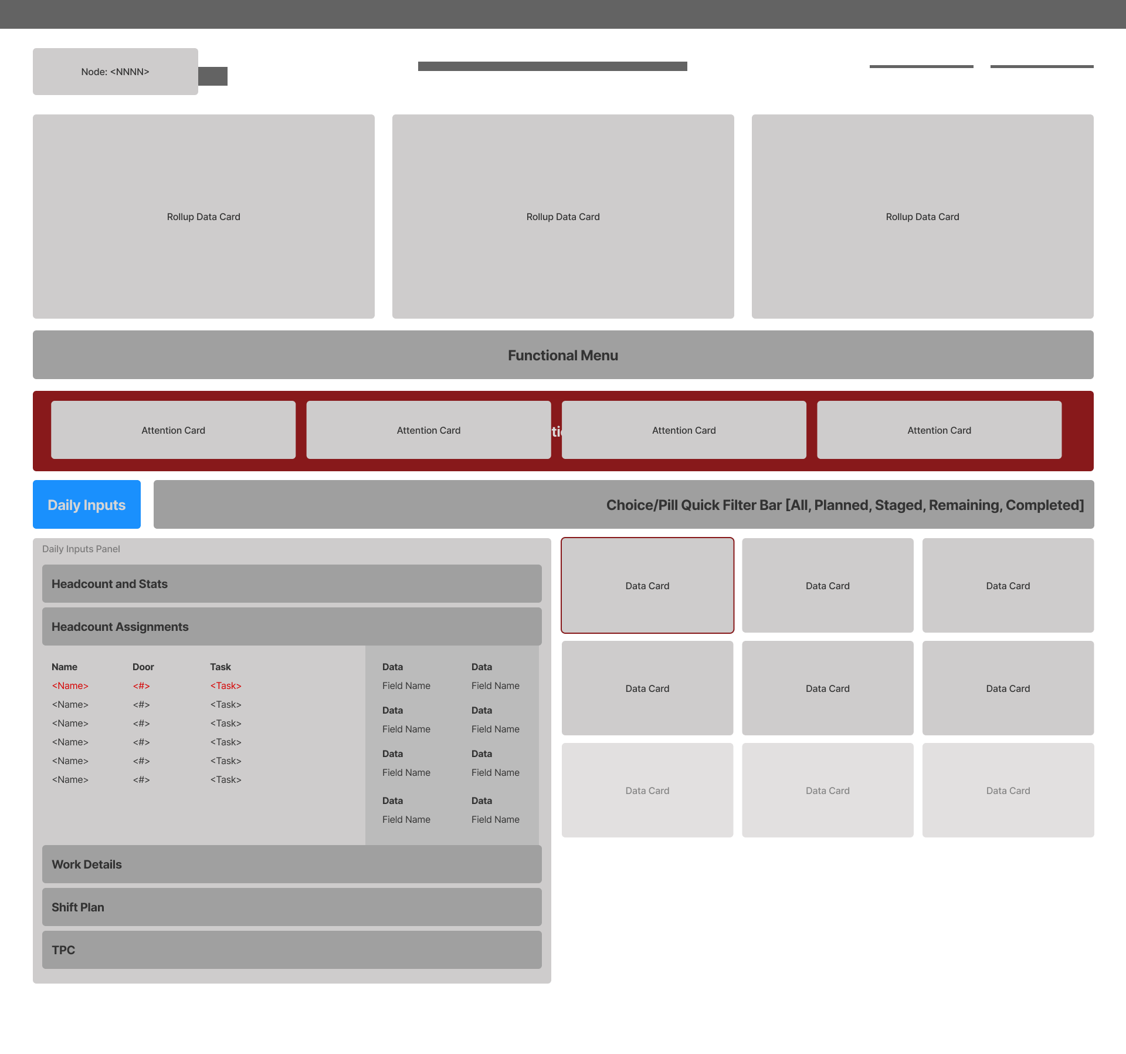Click the red <Task> cell

click(x=225, y=685)
